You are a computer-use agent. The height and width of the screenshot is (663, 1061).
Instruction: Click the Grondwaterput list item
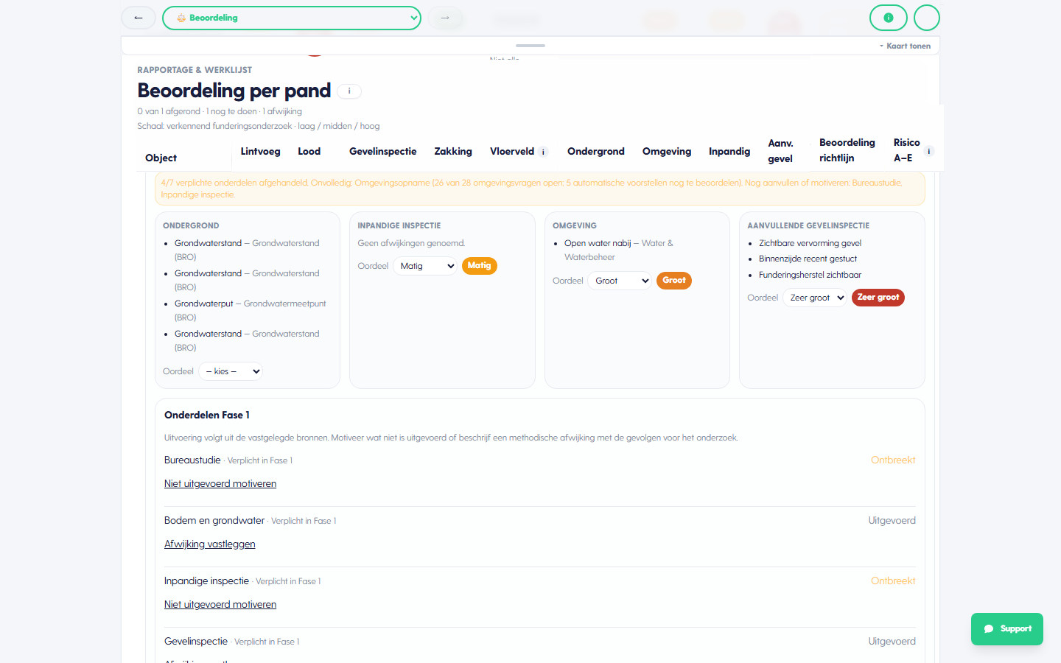[x=251, y=310]
